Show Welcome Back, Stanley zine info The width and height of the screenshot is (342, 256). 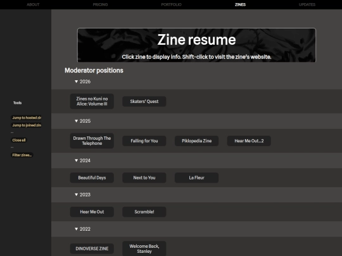tap(144, 248)
